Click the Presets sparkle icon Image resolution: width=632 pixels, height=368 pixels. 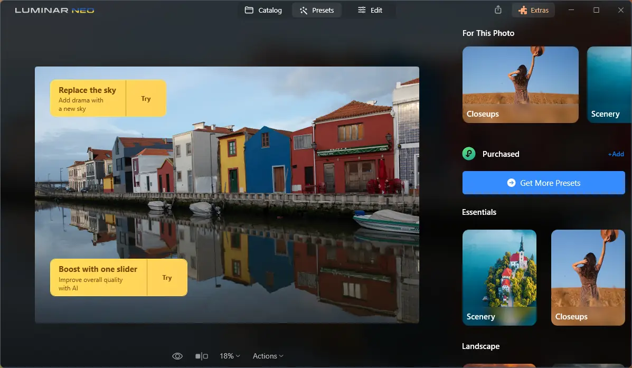click(304, 10)
